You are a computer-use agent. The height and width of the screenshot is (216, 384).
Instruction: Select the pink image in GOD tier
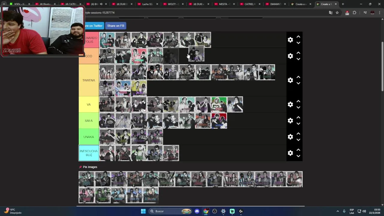[x=139, y=56]
